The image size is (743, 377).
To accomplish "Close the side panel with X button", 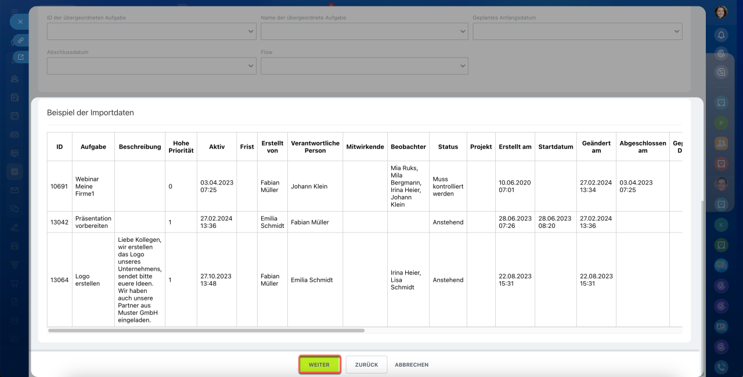I will [20, 21].
